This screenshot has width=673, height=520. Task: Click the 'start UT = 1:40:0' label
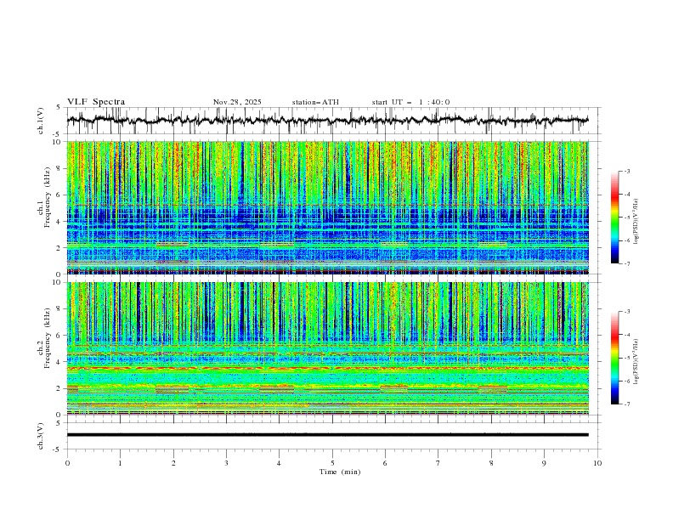coord(410,102)
